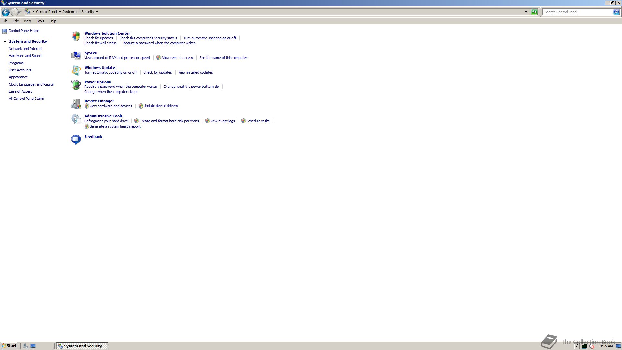622x350 pixels.
Task: Click the 9:25 AM clock
Action: [606, 346]
